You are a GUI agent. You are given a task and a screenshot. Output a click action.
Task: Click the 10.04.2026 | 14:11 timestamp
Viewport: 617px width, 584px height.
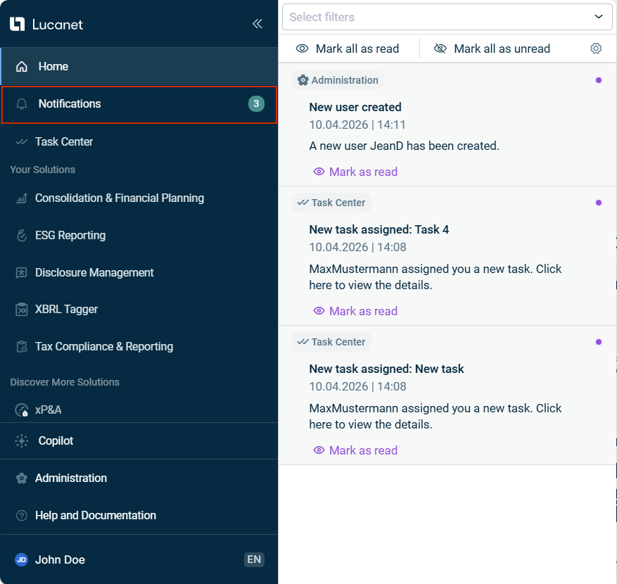[357, 125]
